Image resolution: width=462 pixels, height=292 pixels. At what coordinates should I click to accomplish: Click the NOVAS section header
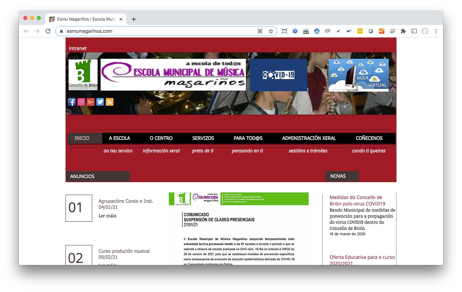coord(342,176)
